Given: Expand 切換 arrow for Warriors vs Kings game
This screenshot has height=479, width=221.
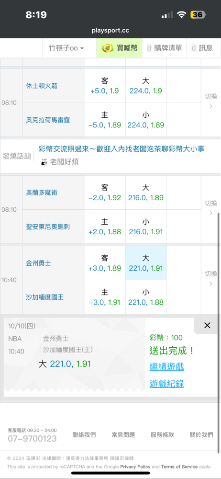Looking at the screenshot, I should tap(210, 279).
